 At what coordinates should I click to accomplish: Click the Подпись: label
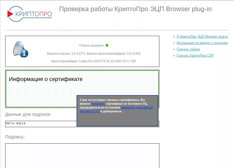(x=15, y=137)
